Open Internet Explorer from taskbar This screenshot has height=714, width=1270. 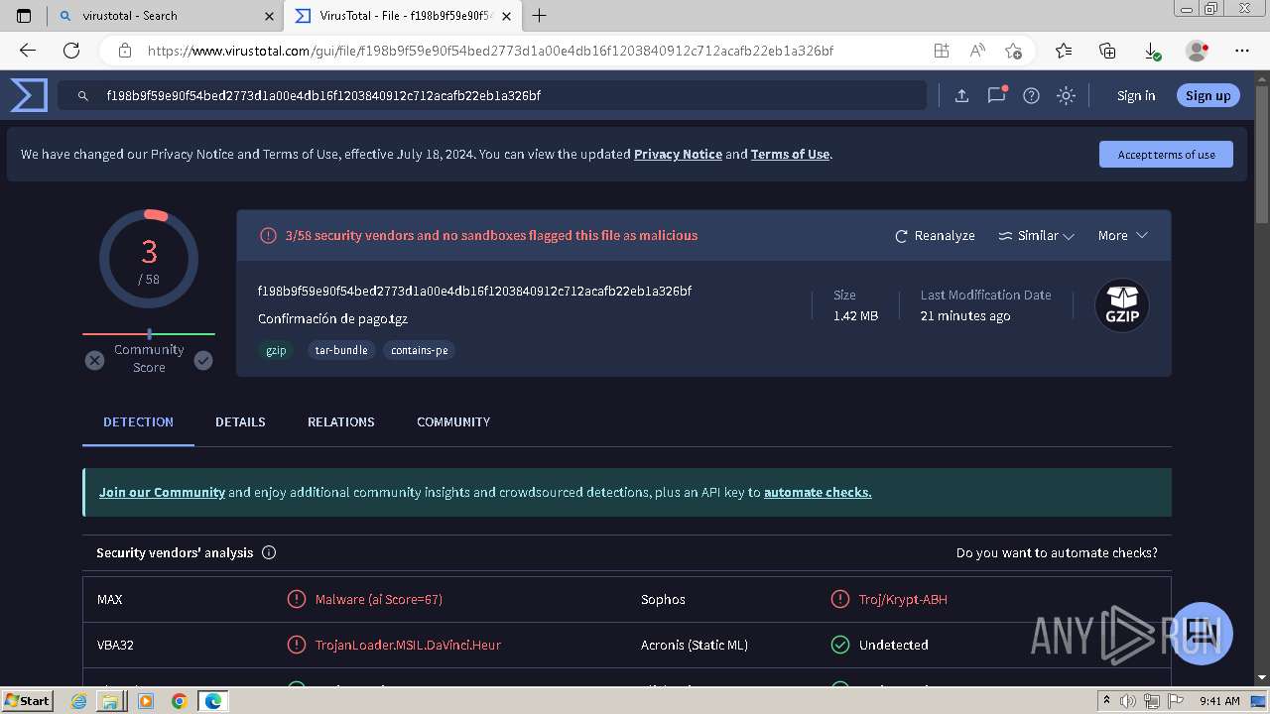click(x=79, y=701)
